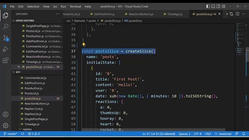Image resolution: width=249 pixels, height=140 pixels.
Task: Open SinglePostPage.js from open editors
Action: click(x=37, y=26)
